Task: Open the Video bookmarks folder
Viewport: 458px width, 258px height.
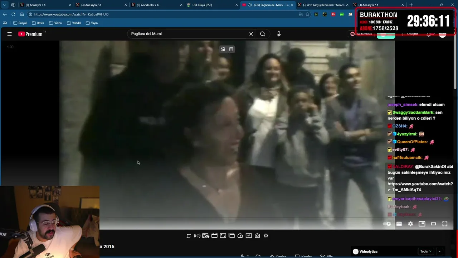Action: (55, 23)
